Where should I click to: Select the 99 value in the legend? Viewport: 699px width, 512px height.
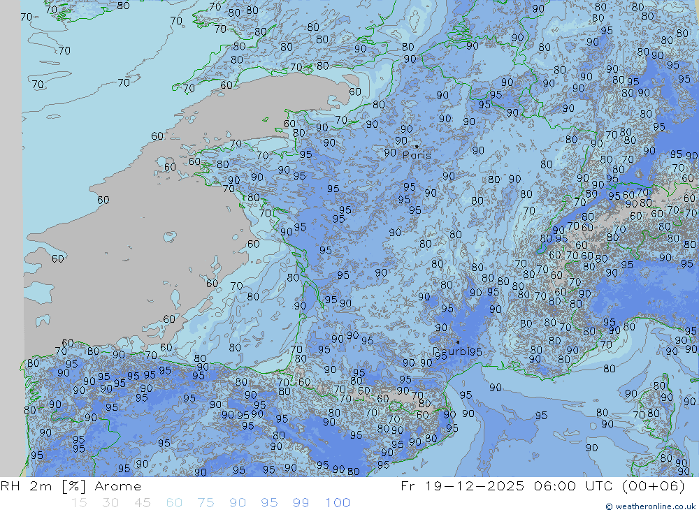[x=301, y=503]
